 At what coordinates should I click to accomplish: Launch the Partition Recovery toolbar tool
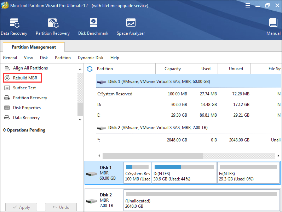52,27
